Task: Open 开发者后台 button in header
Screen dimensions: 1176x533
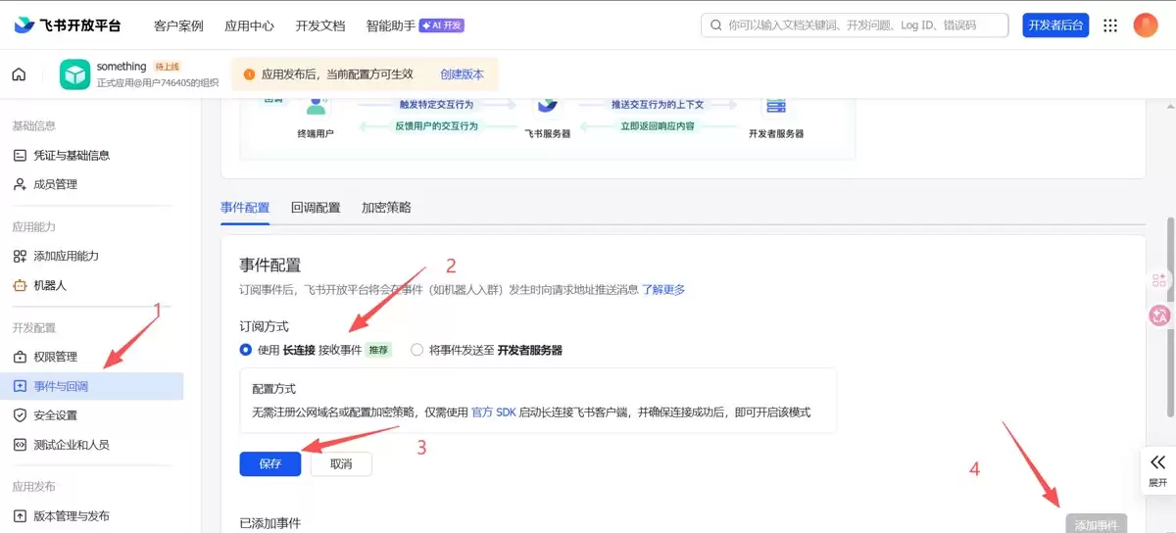Action: click(1055, 25)
